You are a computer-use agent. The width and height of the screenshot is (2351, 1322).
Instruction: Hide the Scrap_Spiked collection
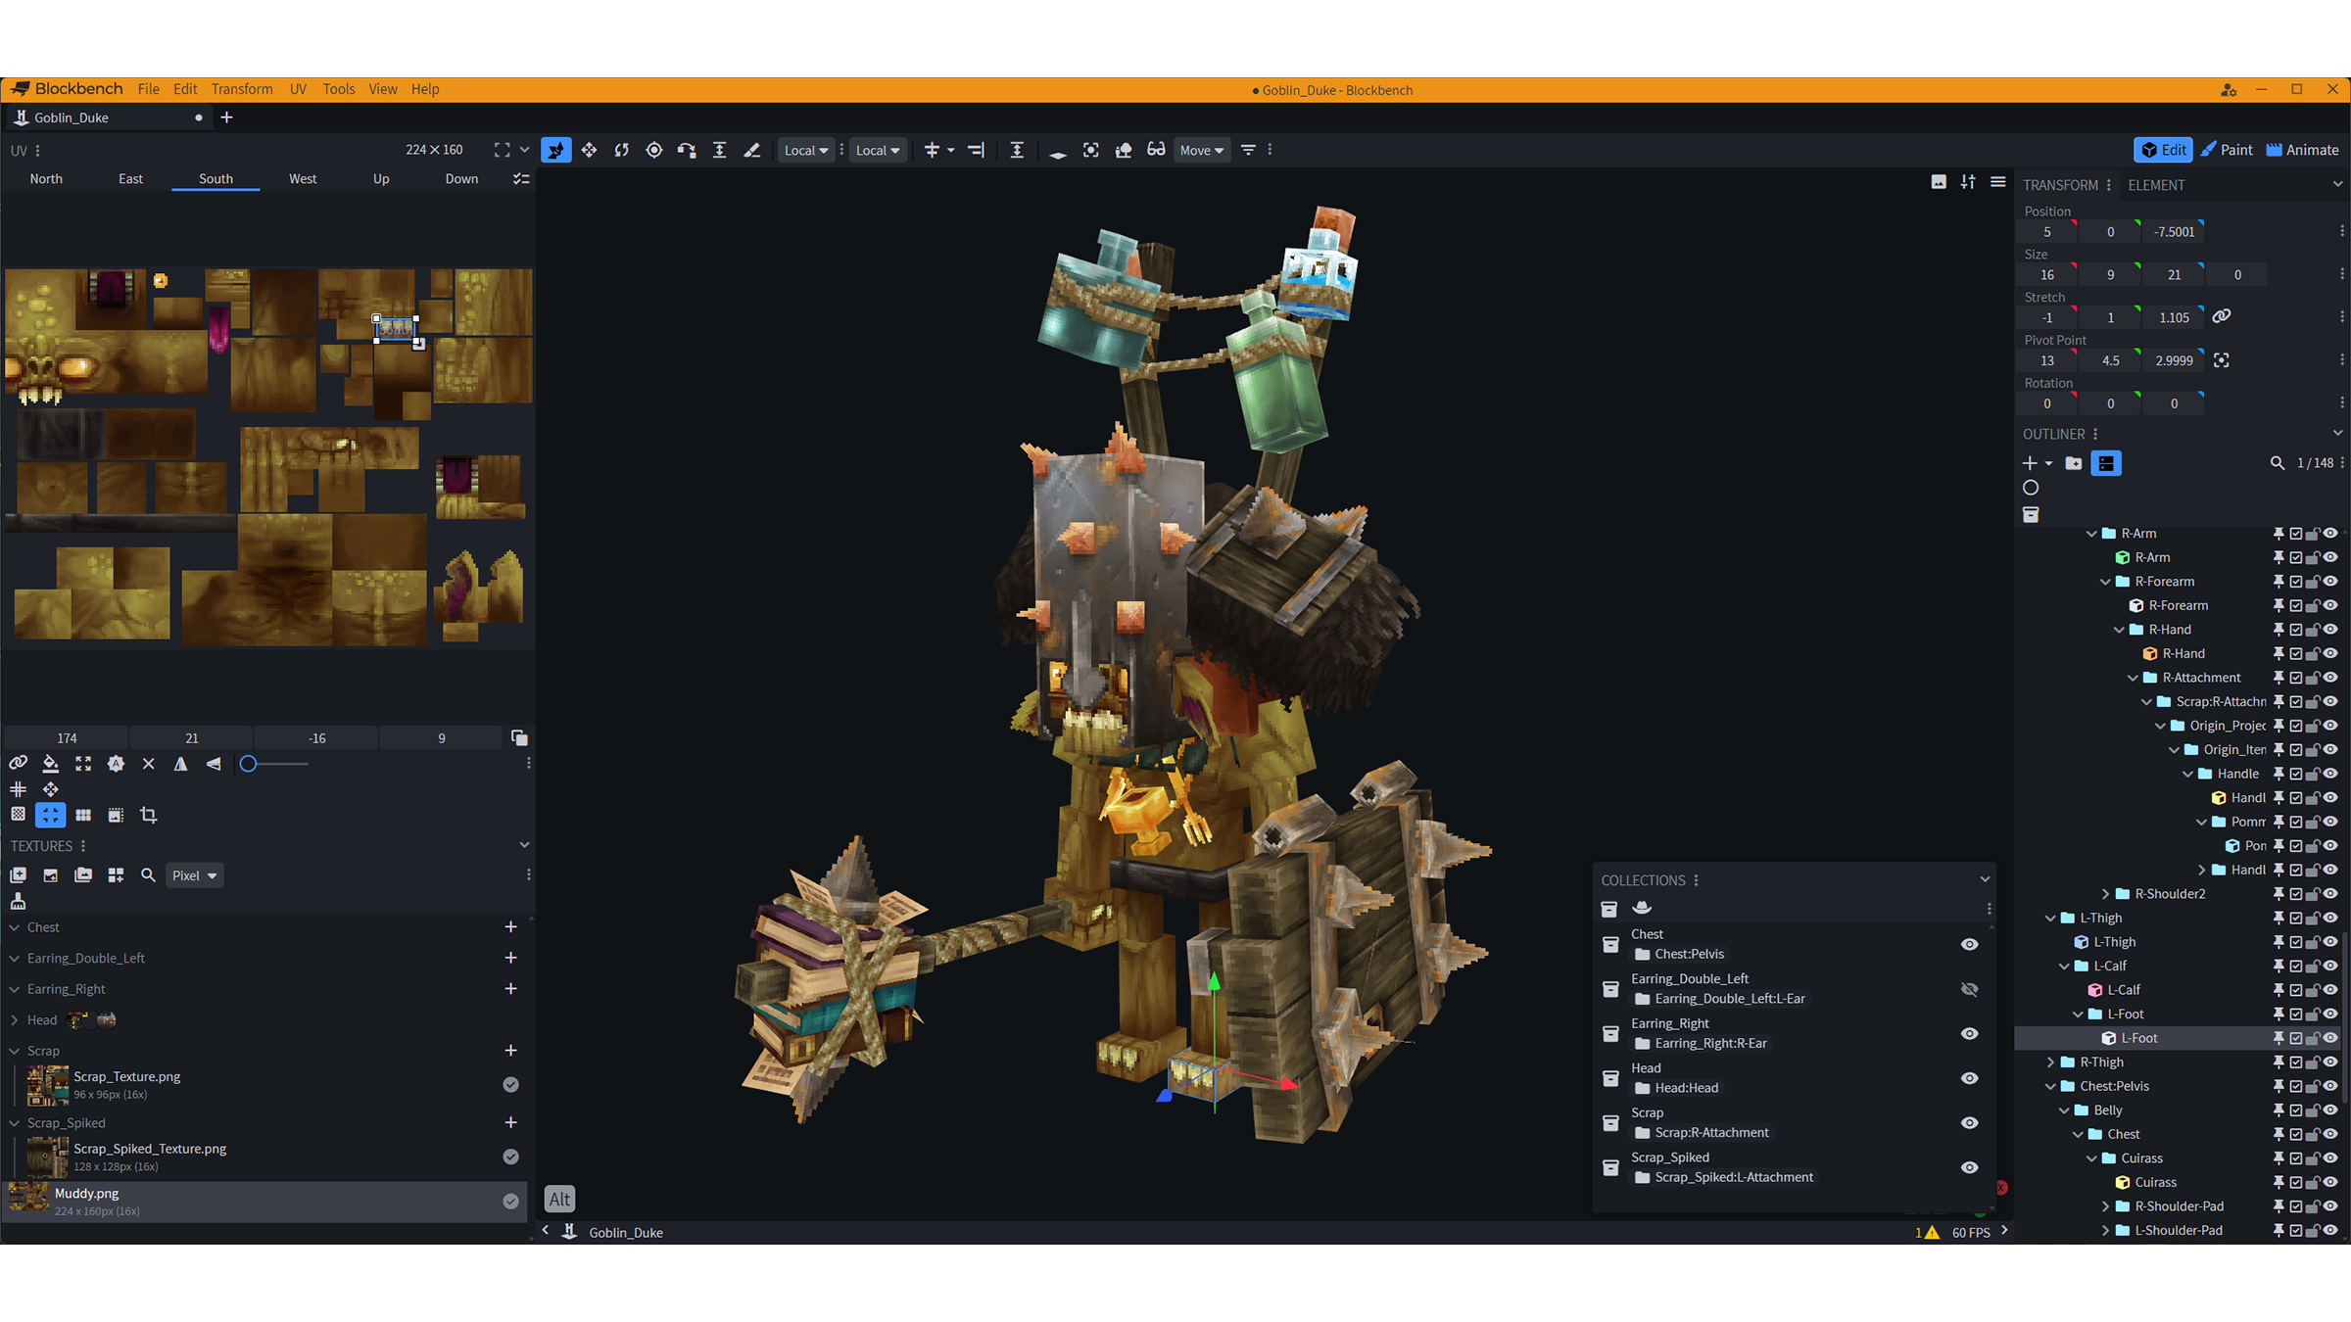[x=1969, y=1167]
